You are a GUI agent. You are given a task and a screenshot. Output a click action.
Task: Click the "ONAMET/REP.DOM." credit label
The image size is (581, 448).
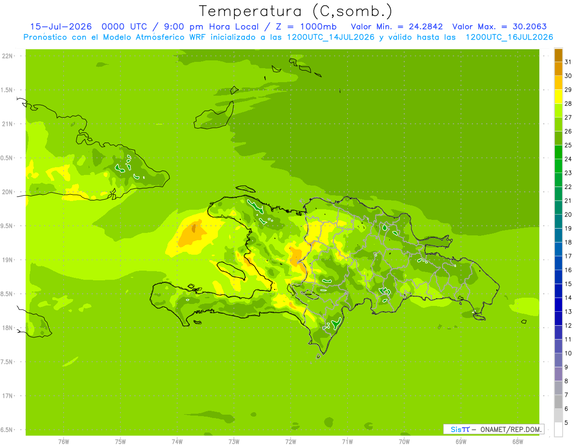pos(510,429)
